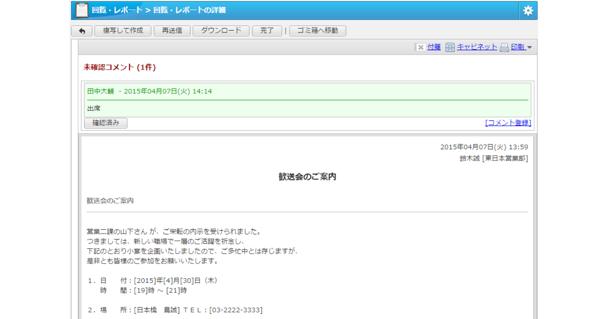The image size is (608, 319).
Task: Open the 印刷 link
Action: point(518,47)
